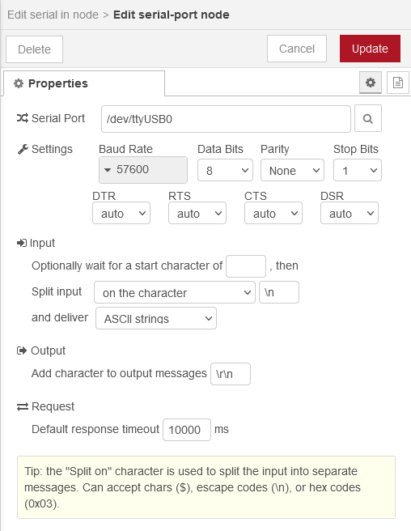
Task: Click the response timeout 10000 field
Action: [x=187, y=430]
